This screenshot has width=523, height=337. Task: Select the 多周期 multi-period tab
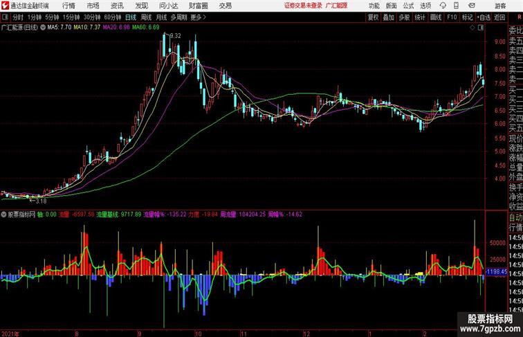click(x=178, y=17)
